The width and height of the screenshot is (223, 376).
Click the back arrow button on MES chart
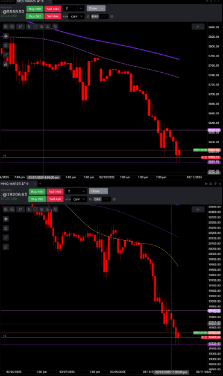click(x=198, y=26)
